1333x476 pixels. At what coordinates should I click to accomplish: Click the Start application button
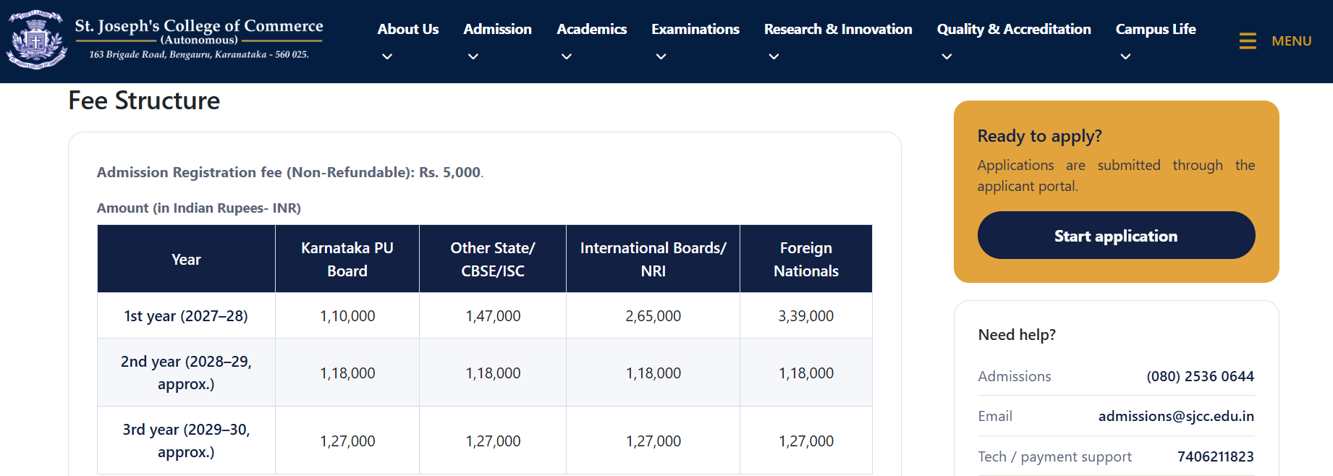coord(1116,235)
